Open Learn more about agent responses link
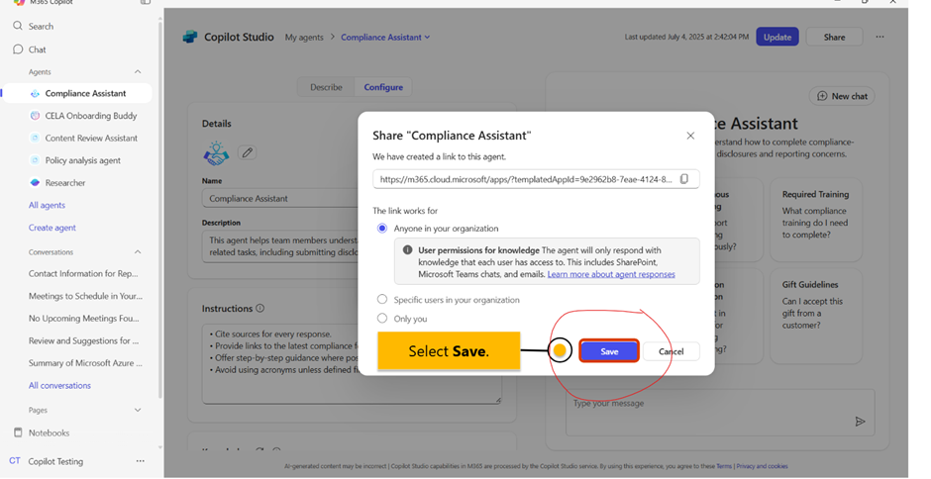This screenshot has height=479, width=931. point(611,274)
